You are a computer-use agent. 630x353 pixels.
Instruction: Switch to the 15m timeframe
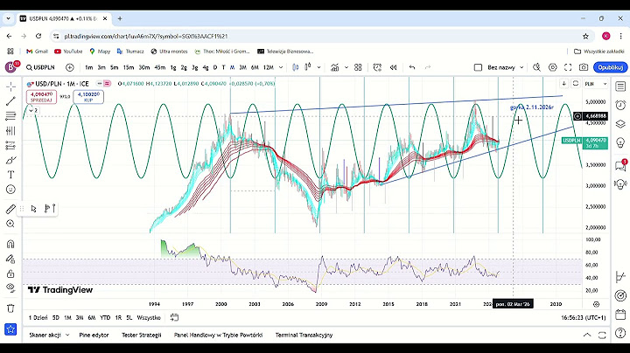[129, 67]
